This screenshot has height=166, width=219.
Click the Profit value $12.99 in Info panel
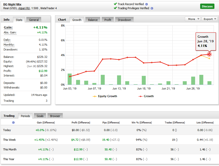43,71
